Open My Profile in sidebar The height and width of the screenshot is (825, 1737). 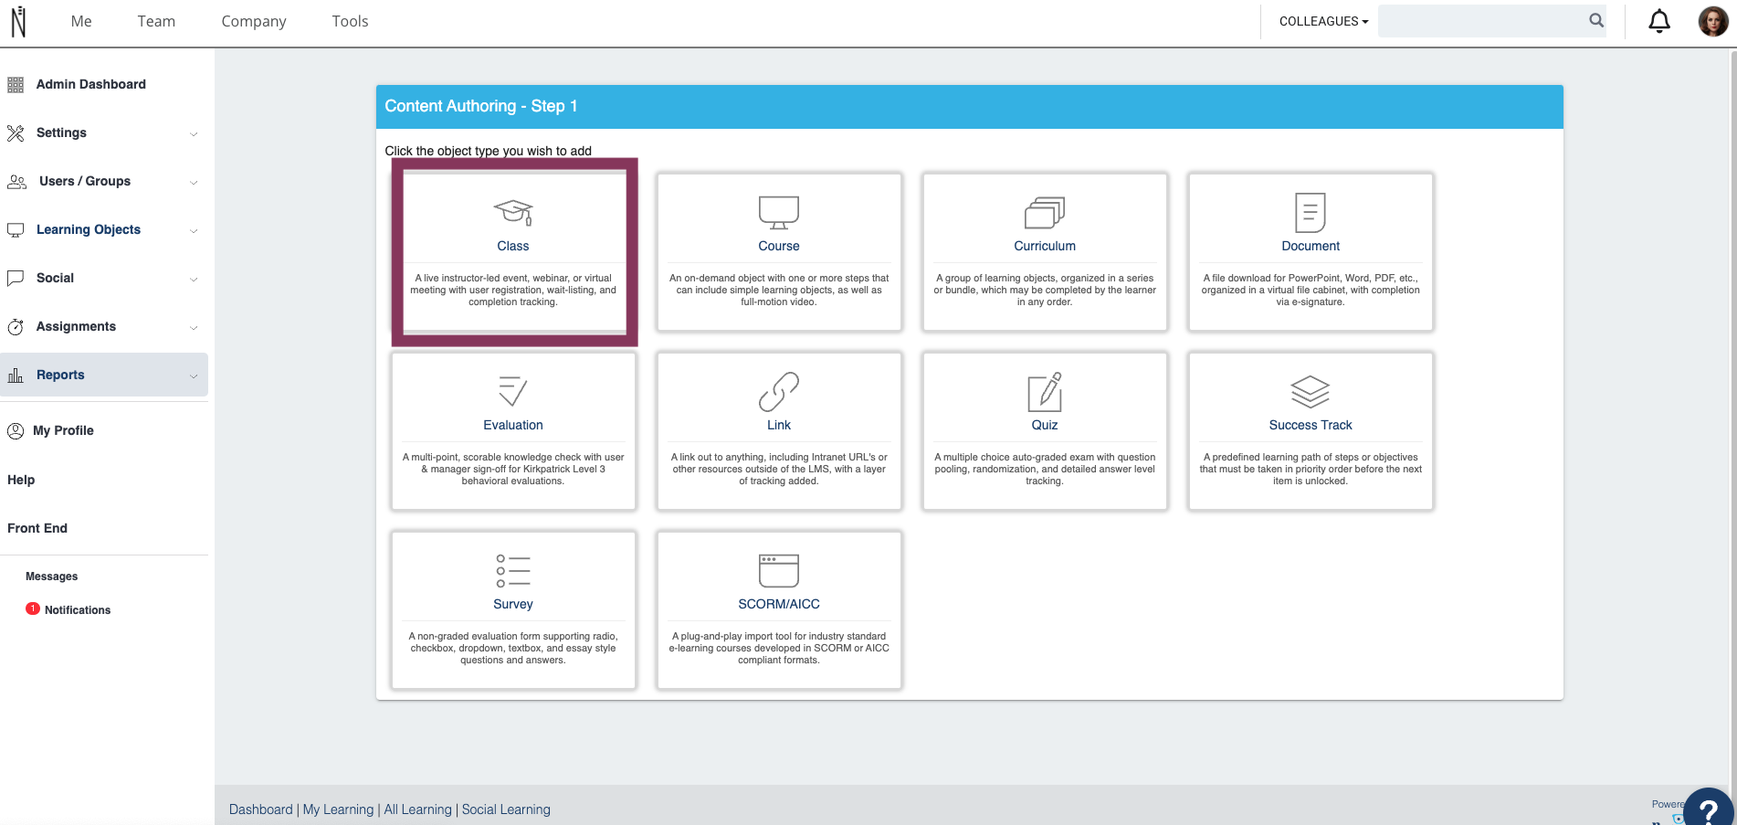tap(63, 430)
